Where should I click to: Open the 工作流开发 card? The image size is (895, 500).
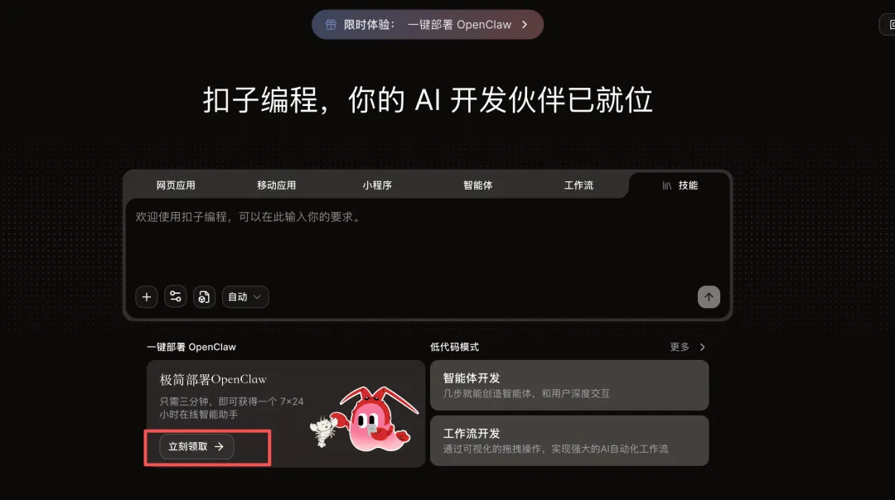[569, 440]
